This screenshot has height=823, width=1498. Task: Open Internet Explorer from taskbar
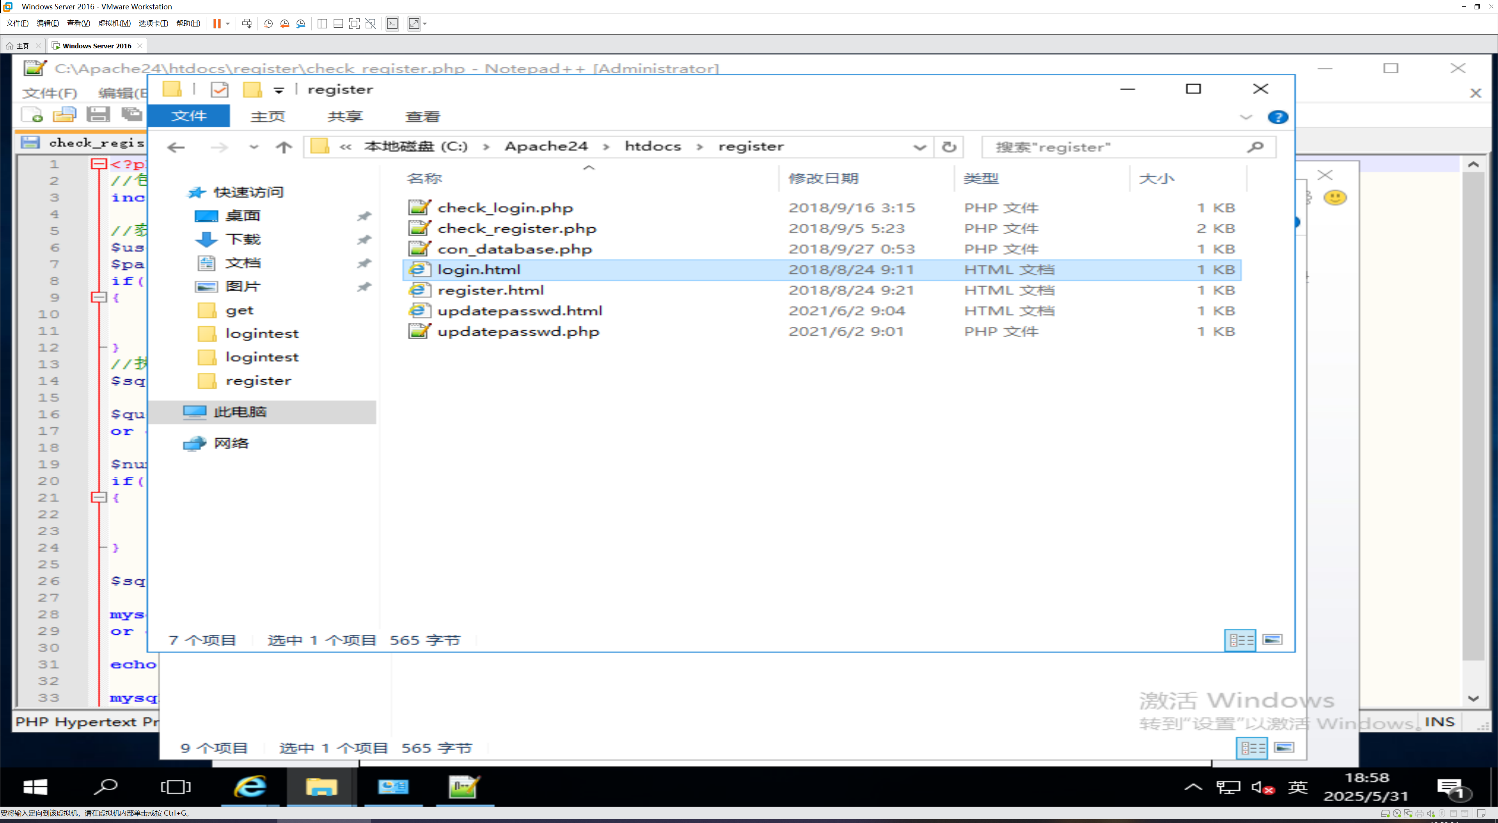coord(250,787)
